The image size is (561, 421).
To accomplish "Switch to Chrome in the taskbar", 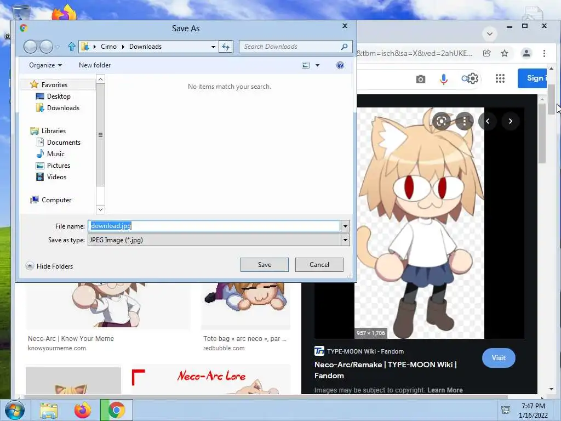I will click(116, 410).
